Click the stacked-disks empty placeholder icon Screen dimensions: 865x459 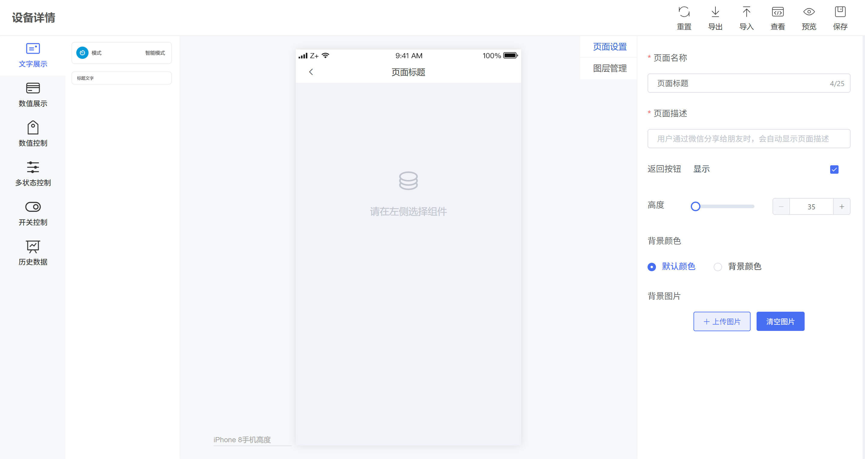[408, 181]
